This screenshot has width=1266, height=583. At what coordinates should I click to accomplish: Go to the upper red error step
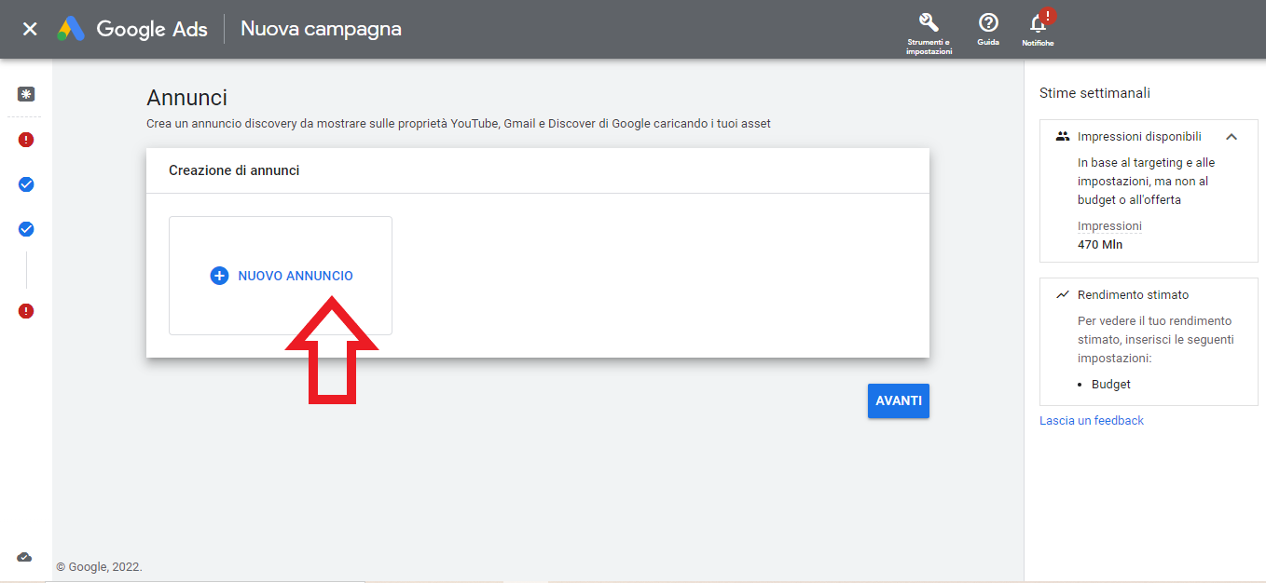point(26,140)
